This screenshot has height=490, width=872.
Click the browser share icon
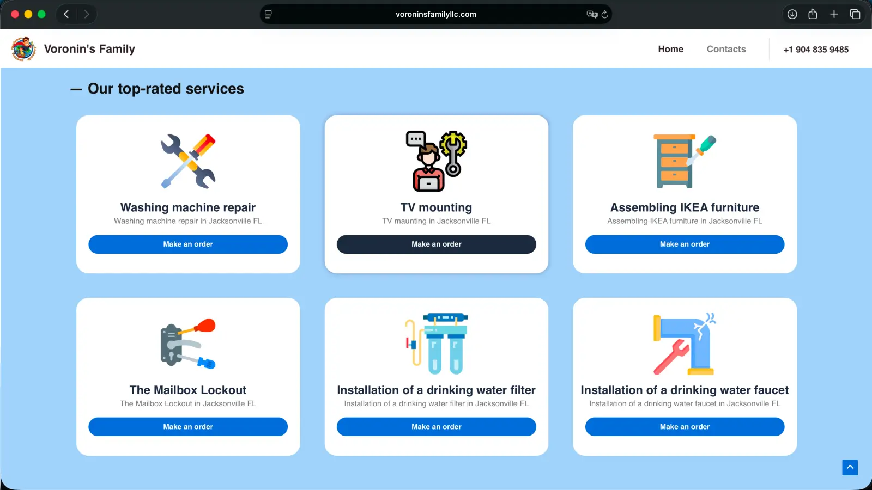coord(813,14)
